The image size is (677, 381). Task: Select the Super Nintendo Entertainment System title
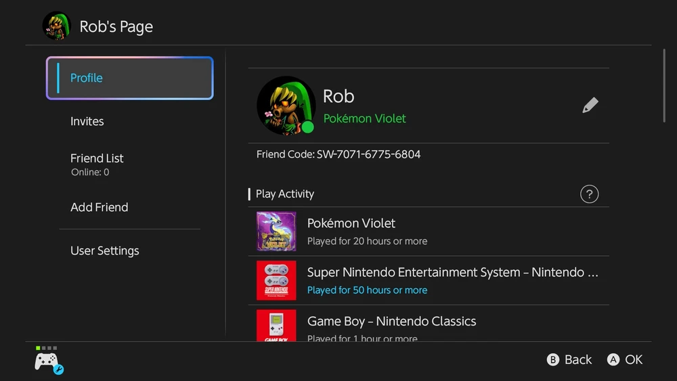click(452, 272)
